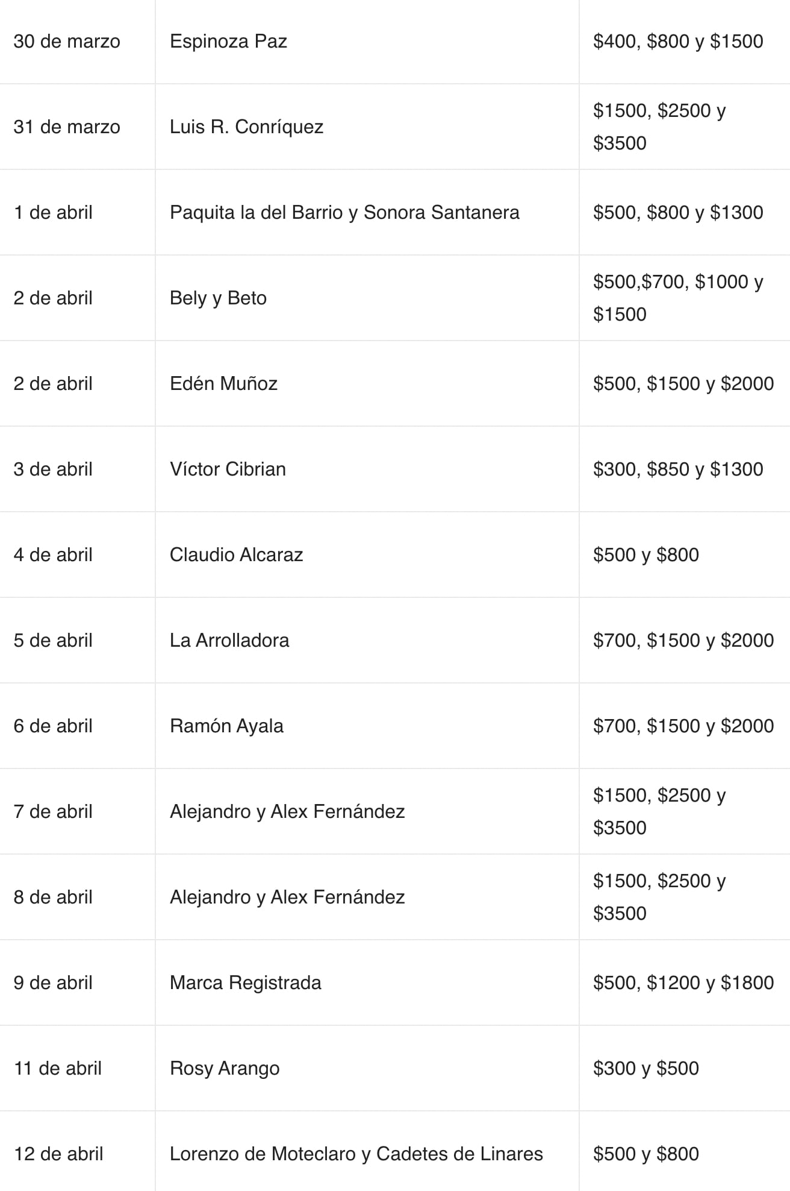Click the "Ramón Ayala" artist name
The image size is (790, 1191).
click(226, 726)
